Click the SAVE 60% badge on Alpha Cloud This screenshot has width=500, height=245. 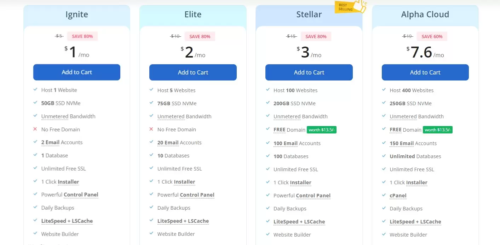click(x=432, y=36)
